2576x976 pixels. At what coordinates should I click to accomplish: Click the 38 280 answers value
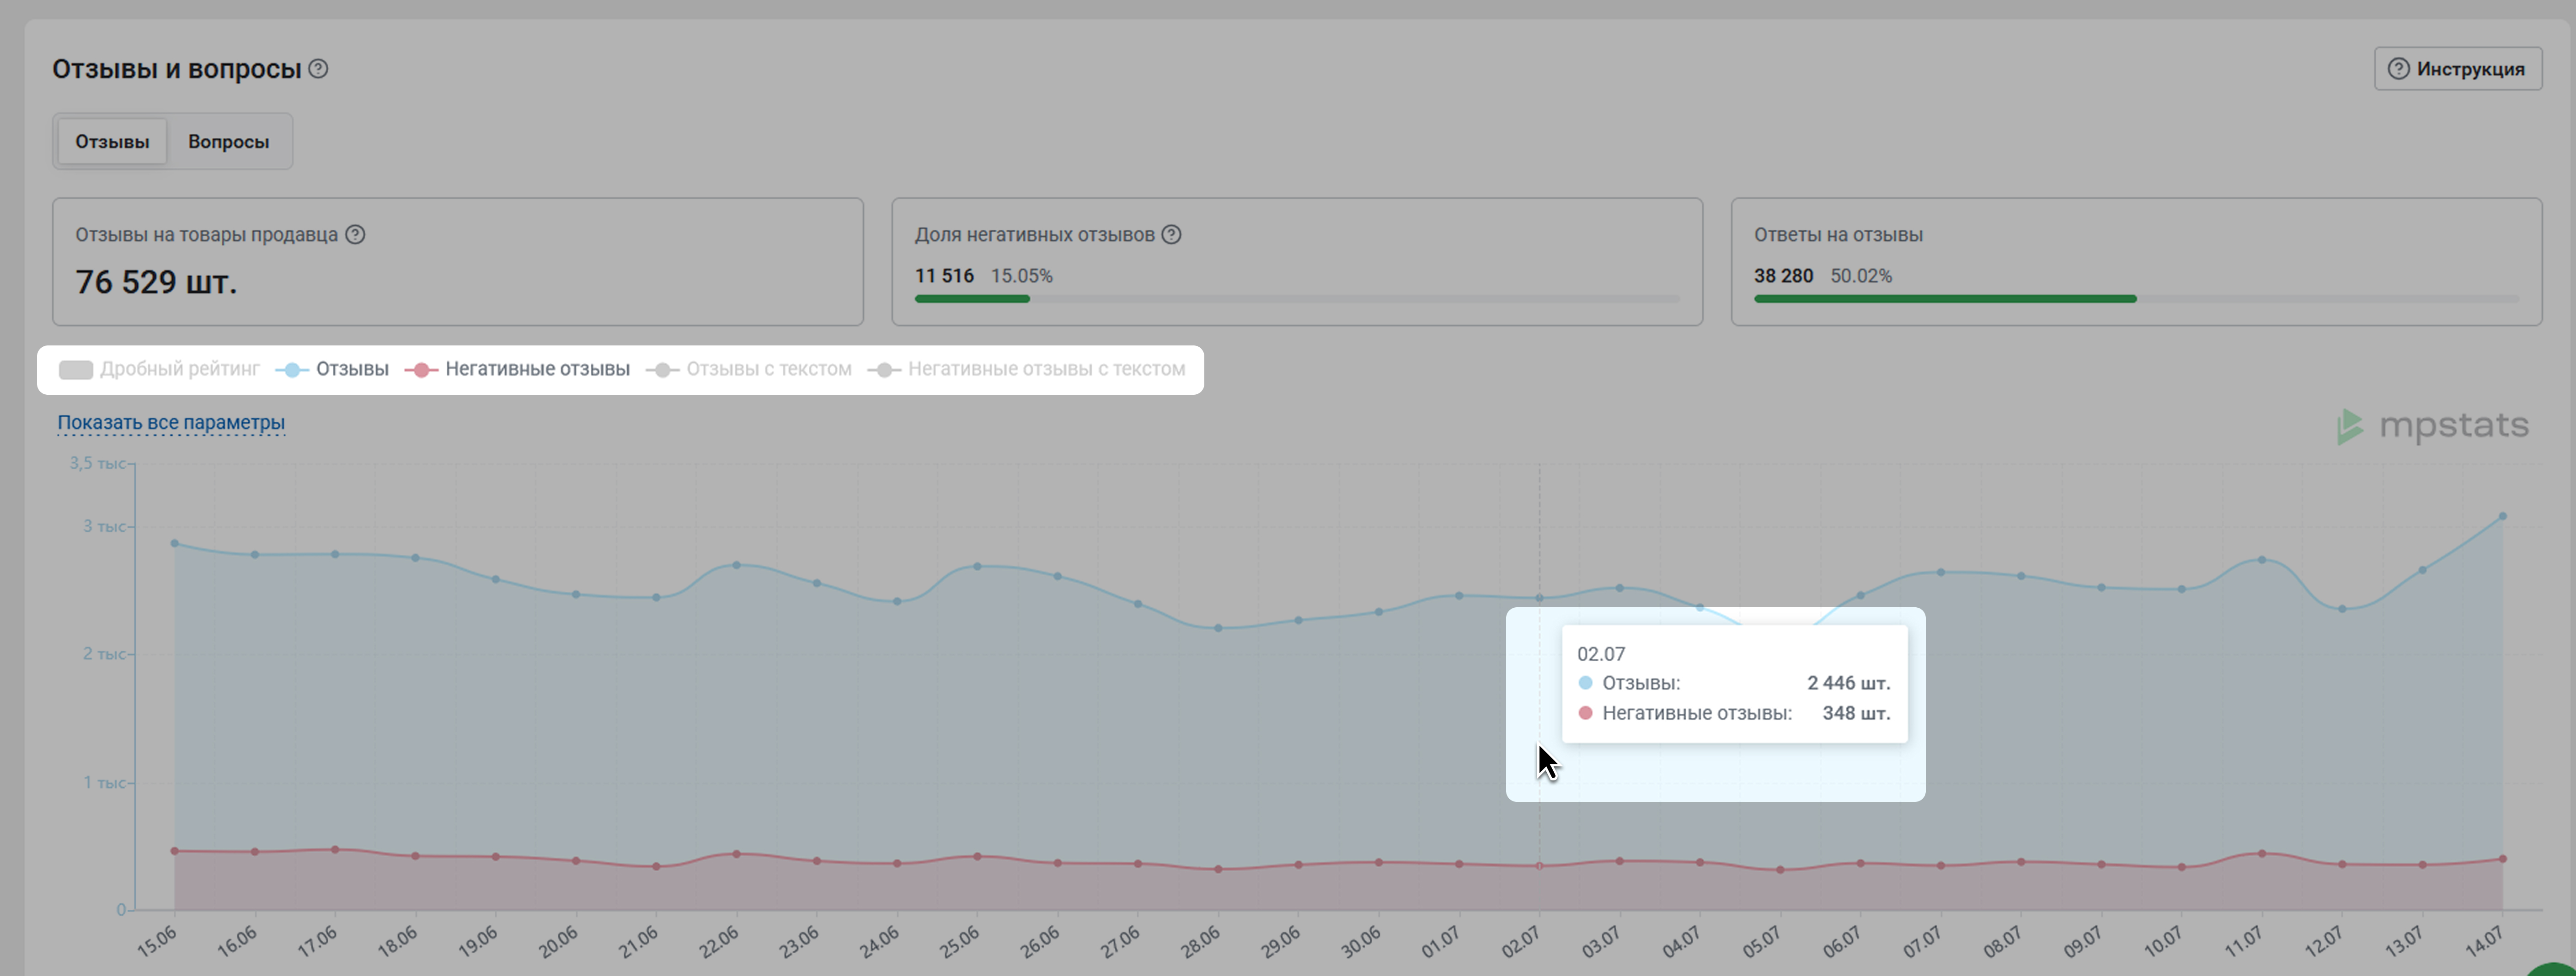click(x=1783, y=276)
